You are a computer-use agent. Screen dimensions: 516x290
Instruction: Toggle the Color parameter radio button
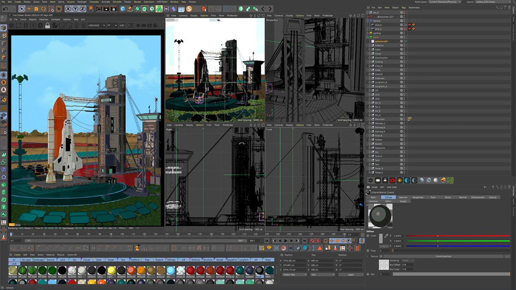point(368,236)
